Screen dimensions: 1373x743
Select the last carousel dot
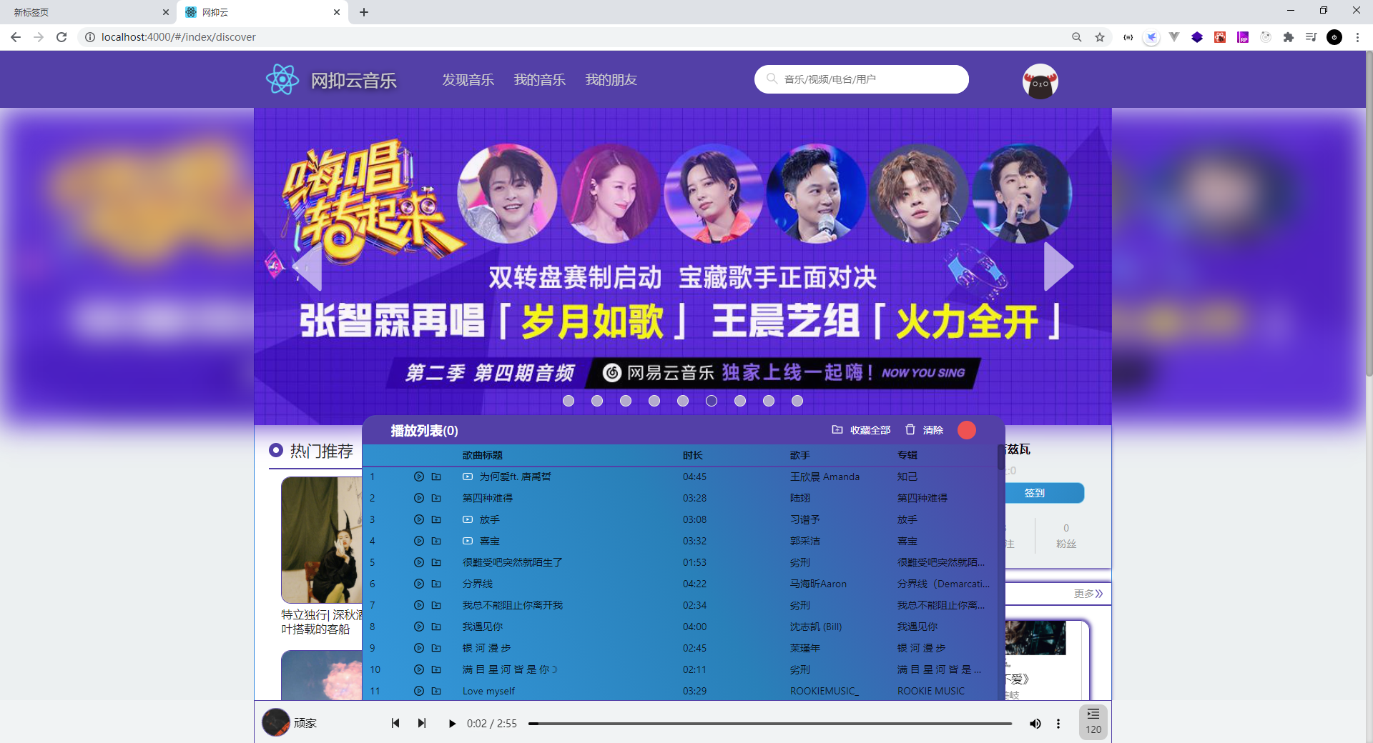point(797,401)
